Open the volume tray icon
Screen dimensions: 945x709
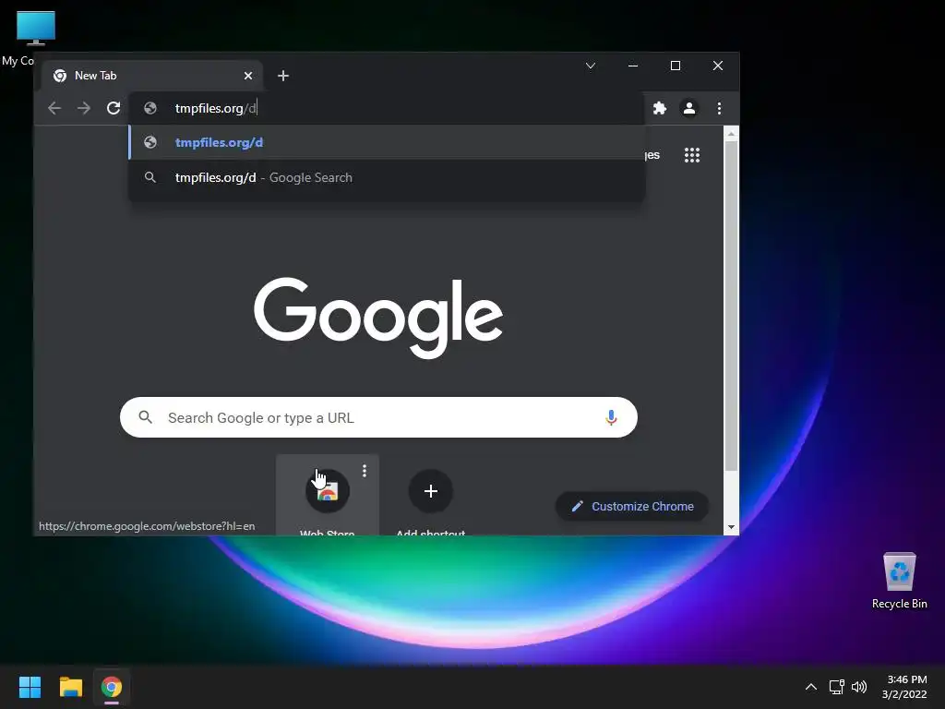click(859, 687)
